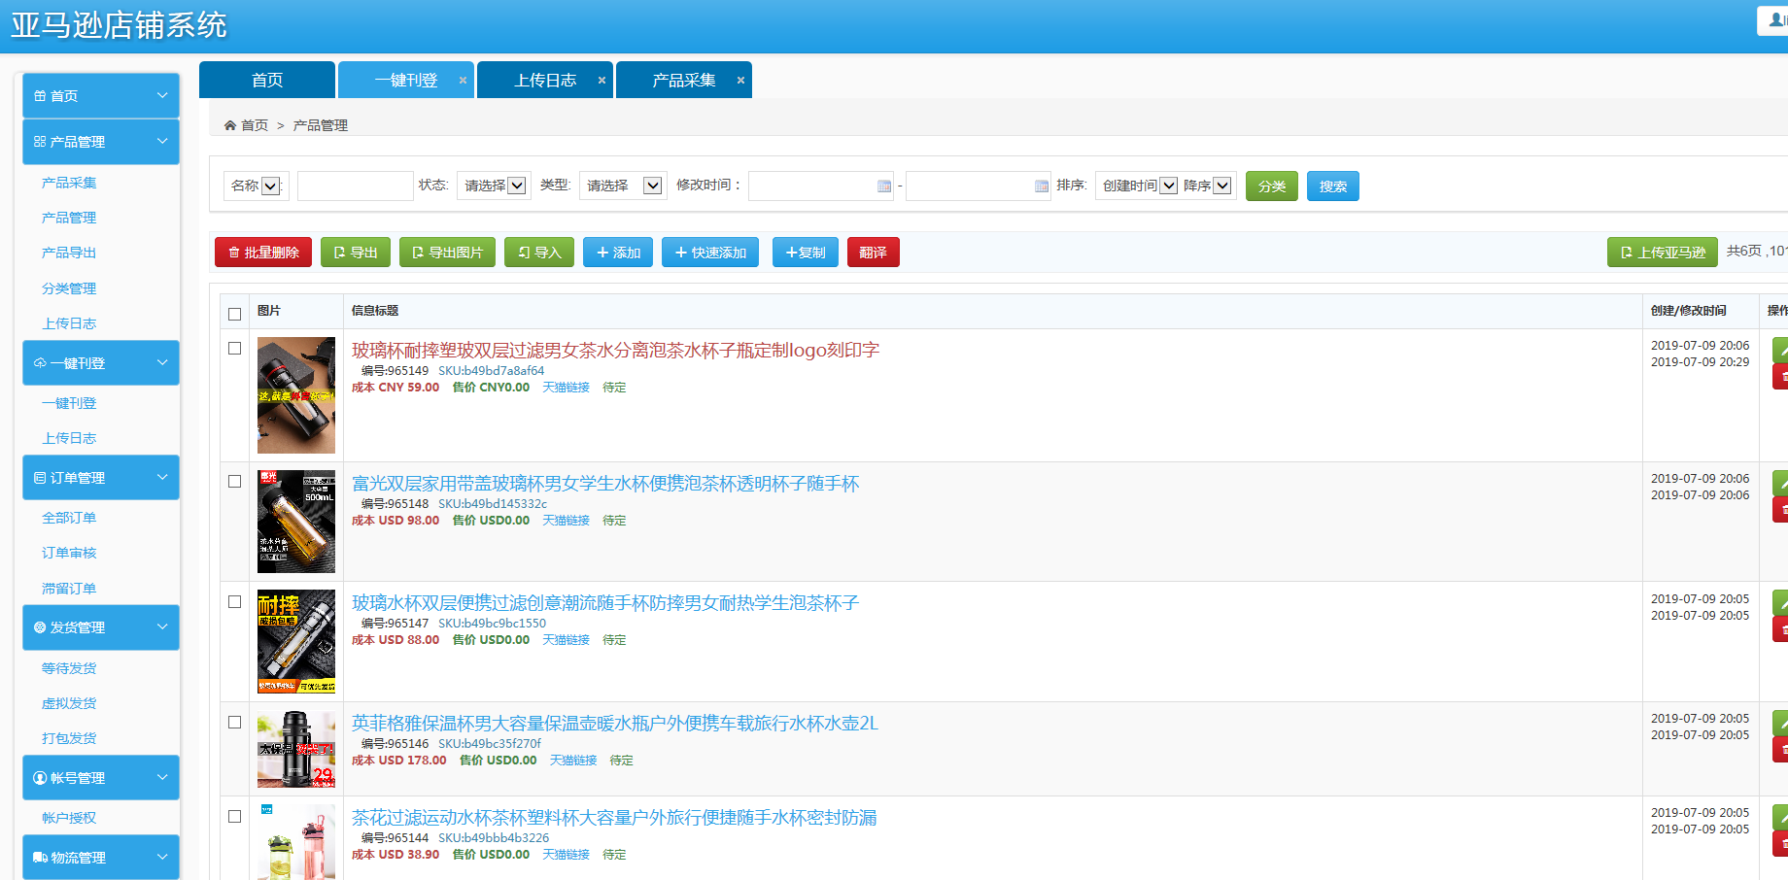
Task: Click the 批量删除 trash button
Action: [x=262, y=253]
